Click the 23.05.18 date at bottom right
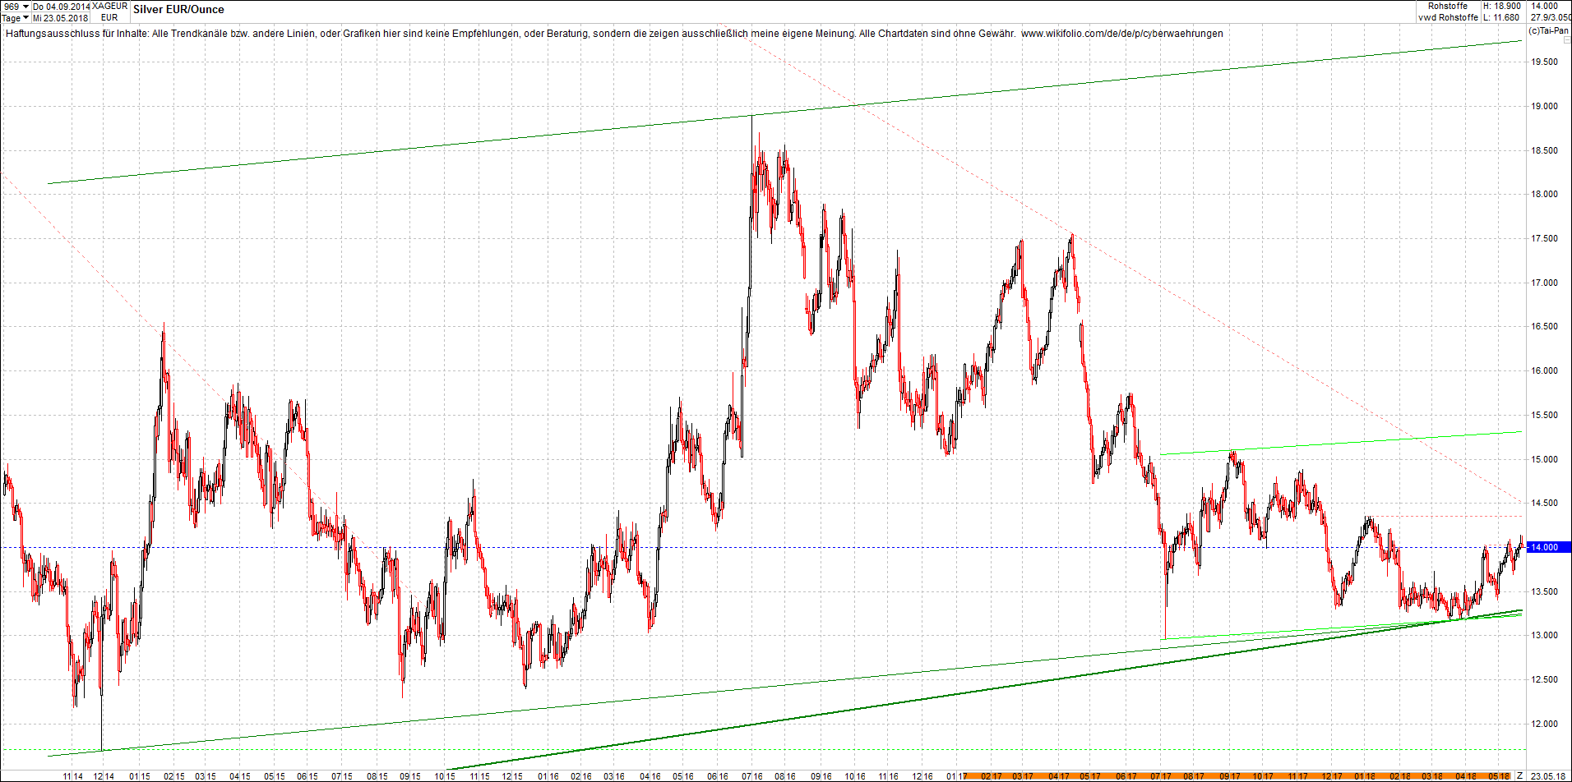Image resolution: width=1572 pixels, height=782 pixels. 1547,776
